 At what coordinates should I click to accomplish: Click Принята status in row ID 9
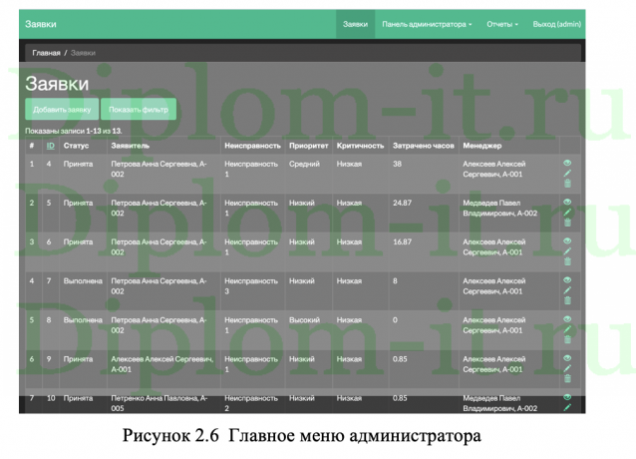point(78,359)
